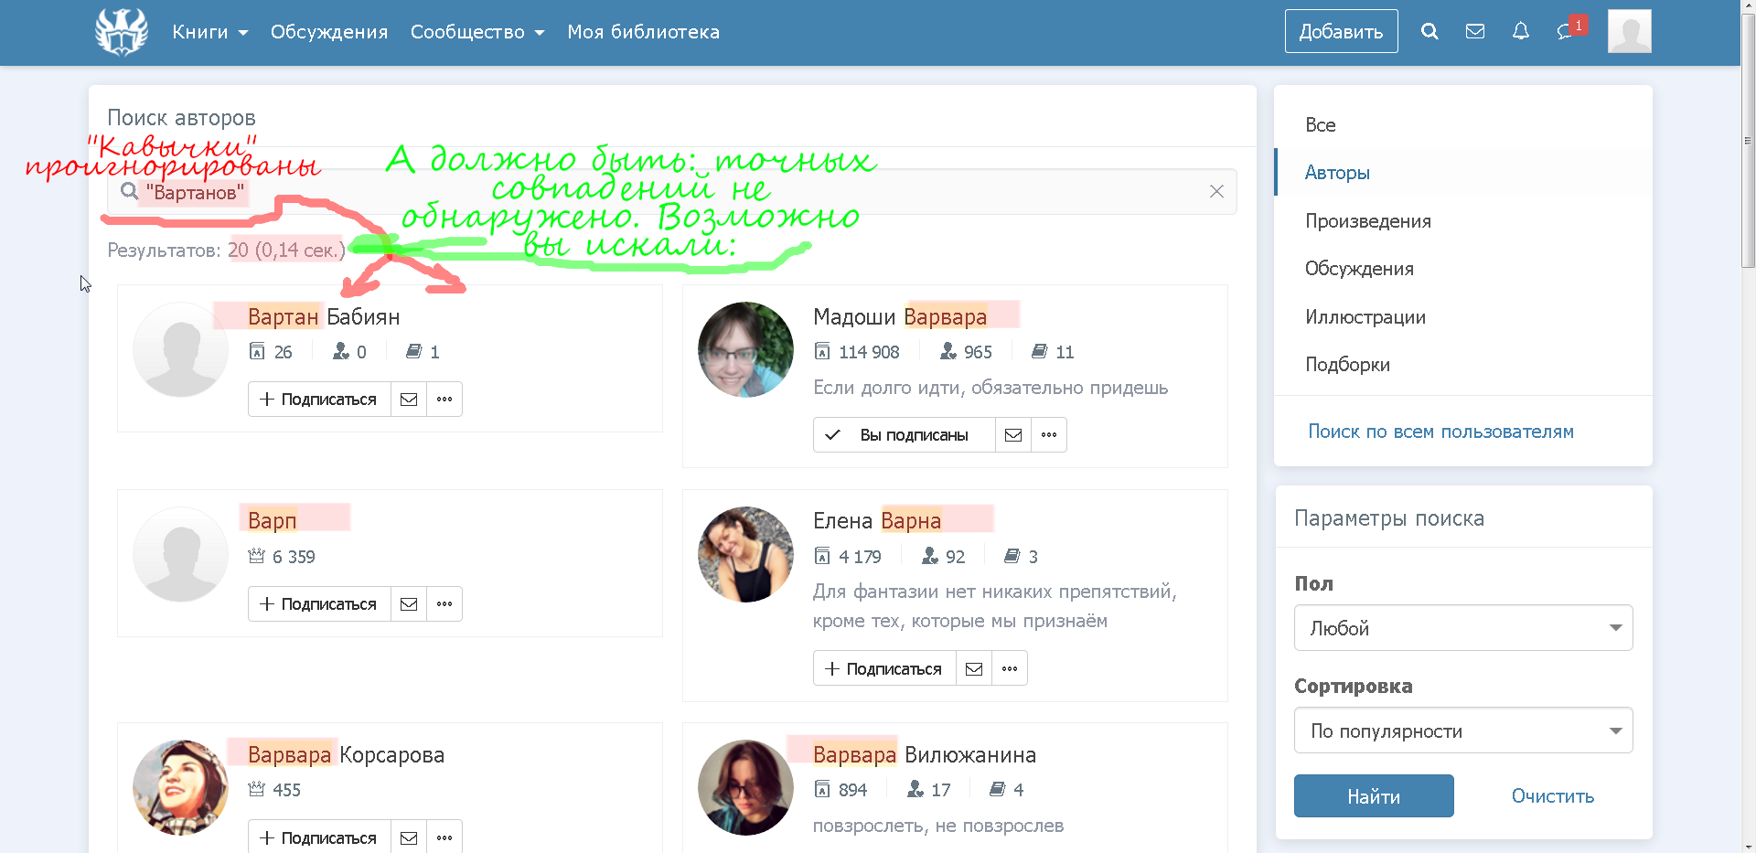Screen dimensions: 1756x853
Task: Click envelope icon on Мадоши Варвара card
Action: [1013, 435]
